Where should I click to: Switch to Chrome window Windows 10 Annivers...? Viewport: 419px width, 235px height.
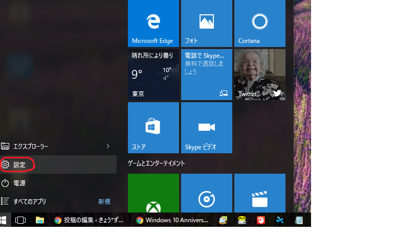172,220
